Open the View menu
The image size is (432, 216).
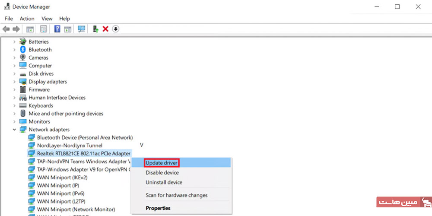click(x=47, y=19)
